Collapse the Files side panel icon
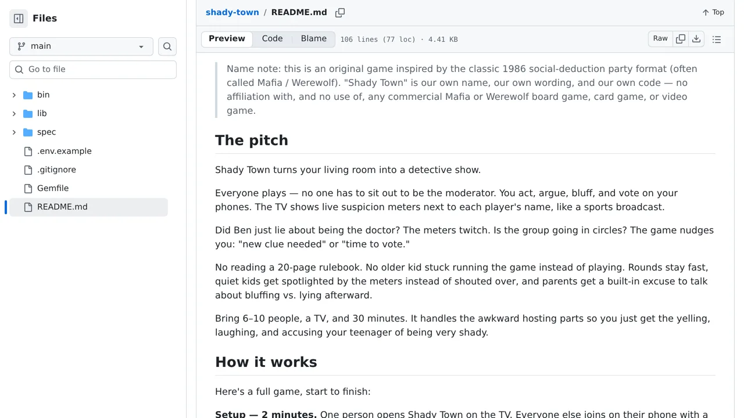The image size is (744, 418). 19,19
